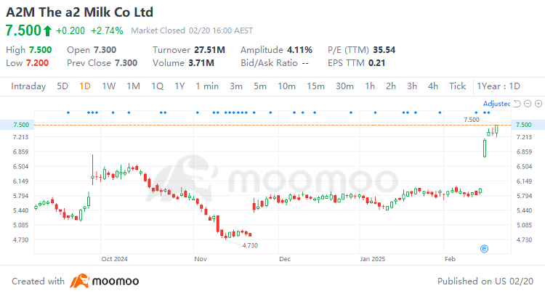Click the 6.859 label on the left axis
This screenshot has width=545, height=296.
tap(21, 152)
